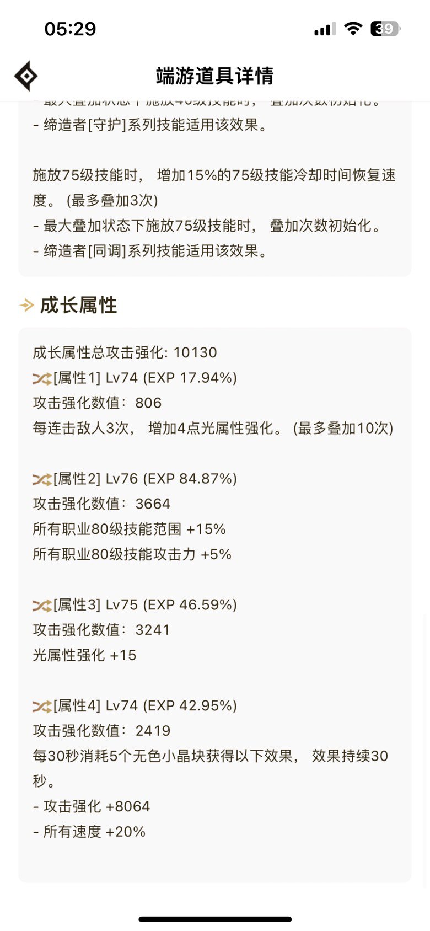
Task: Tap the shuffle icon beside 属性1
Action: [x=42, y=378]
